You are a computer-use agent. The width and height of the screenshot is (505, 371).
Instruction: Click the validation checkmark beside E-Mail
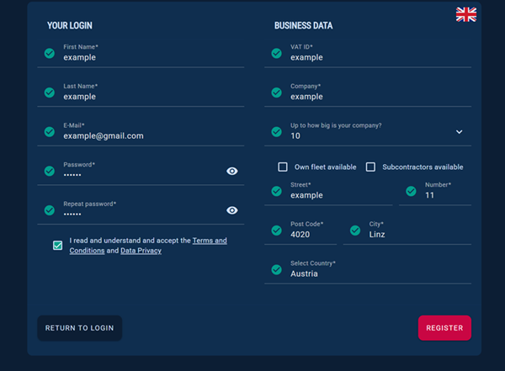[50, 130]
